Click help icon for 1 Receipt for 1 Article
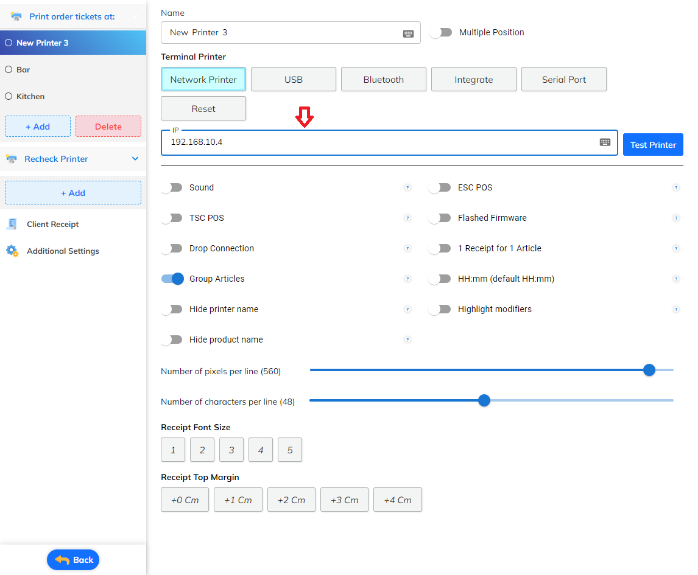The image size is (698, 575). click(x=676, y=248)
